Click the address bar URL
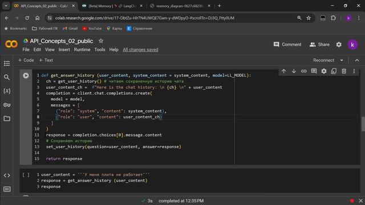Image resolution: width=365 pixels, height=205 pixels. click(x=144, y=18)
